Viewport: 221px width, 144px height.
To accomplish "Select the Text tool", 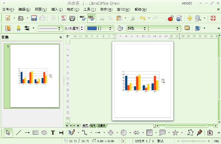I will [x=53, y=133].
